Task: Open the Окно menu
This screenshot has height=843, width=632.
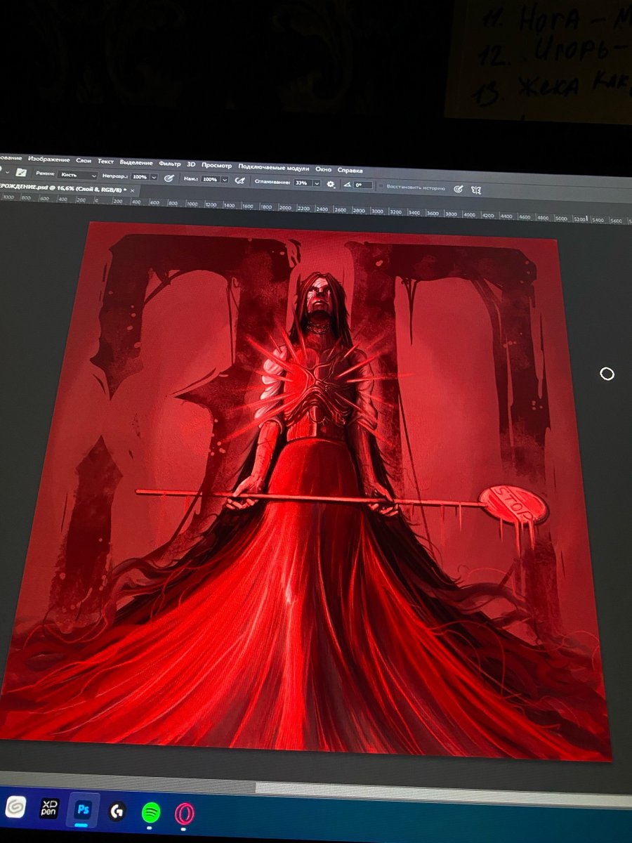Action: (324, 170)
